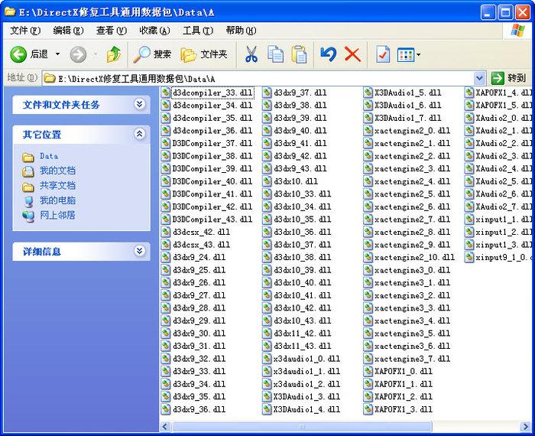Viewport: 535px width, 436px height.
Task: Collapse the 其它位置 panel
Action: click(139, 134)
